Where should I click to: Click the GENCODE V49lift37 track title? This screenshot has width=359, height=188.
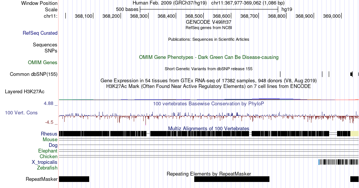(x=209, y=22)
